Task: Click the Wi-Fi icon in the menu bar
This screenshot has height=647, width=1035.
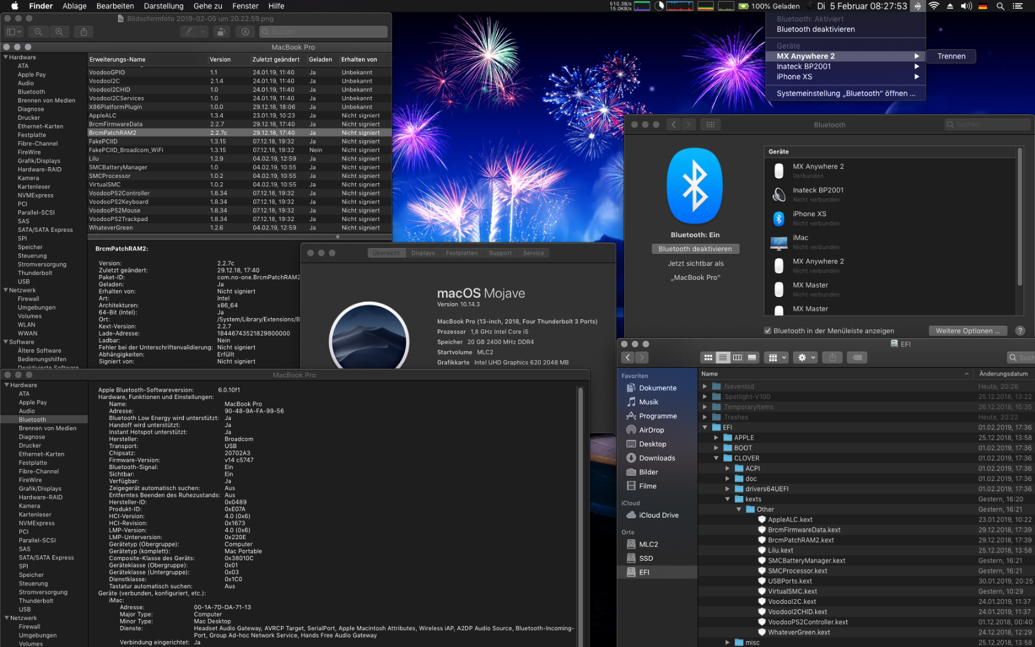Action: 934,6
